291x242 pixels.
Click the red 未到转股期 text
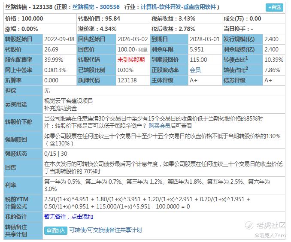131,60
